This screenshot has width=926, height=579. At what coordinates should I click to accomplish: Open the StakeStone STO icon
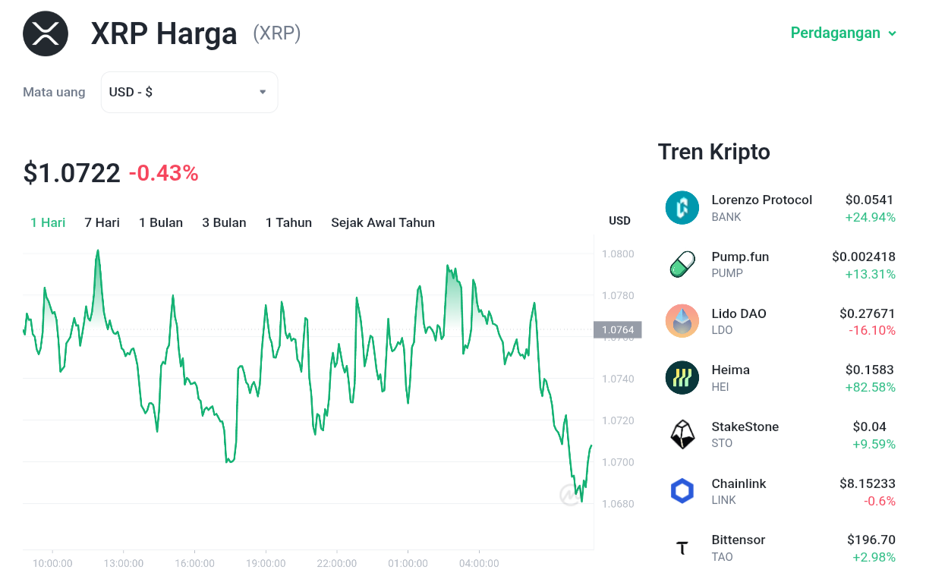682,435
